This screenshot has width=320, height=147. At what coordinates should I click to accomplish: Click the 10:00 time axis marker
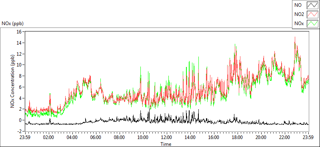click(x=143, y=137)
